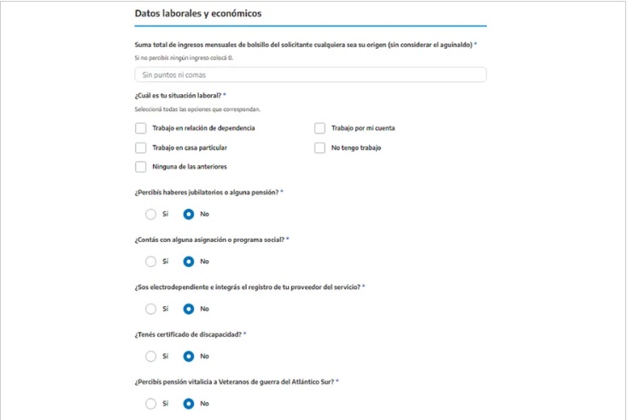Select 'Sí' for certificado de discapacidad
This screenshot has height=420, width=627.
click(151, 356)
